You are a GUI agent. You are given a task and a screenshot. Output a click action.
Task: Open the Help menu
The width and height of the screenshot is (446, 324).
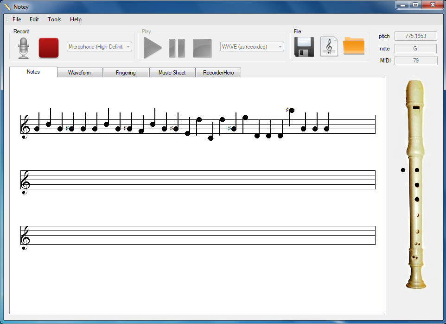pyautogui.click(x=76, y=19)
